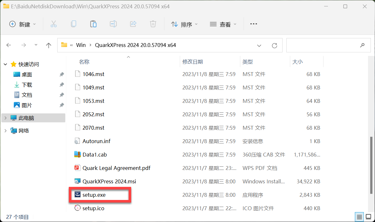Open the 排序 sort dropdown
Image resolution: width=375 pixels, height=222 pixels.
tap(184, 24)
